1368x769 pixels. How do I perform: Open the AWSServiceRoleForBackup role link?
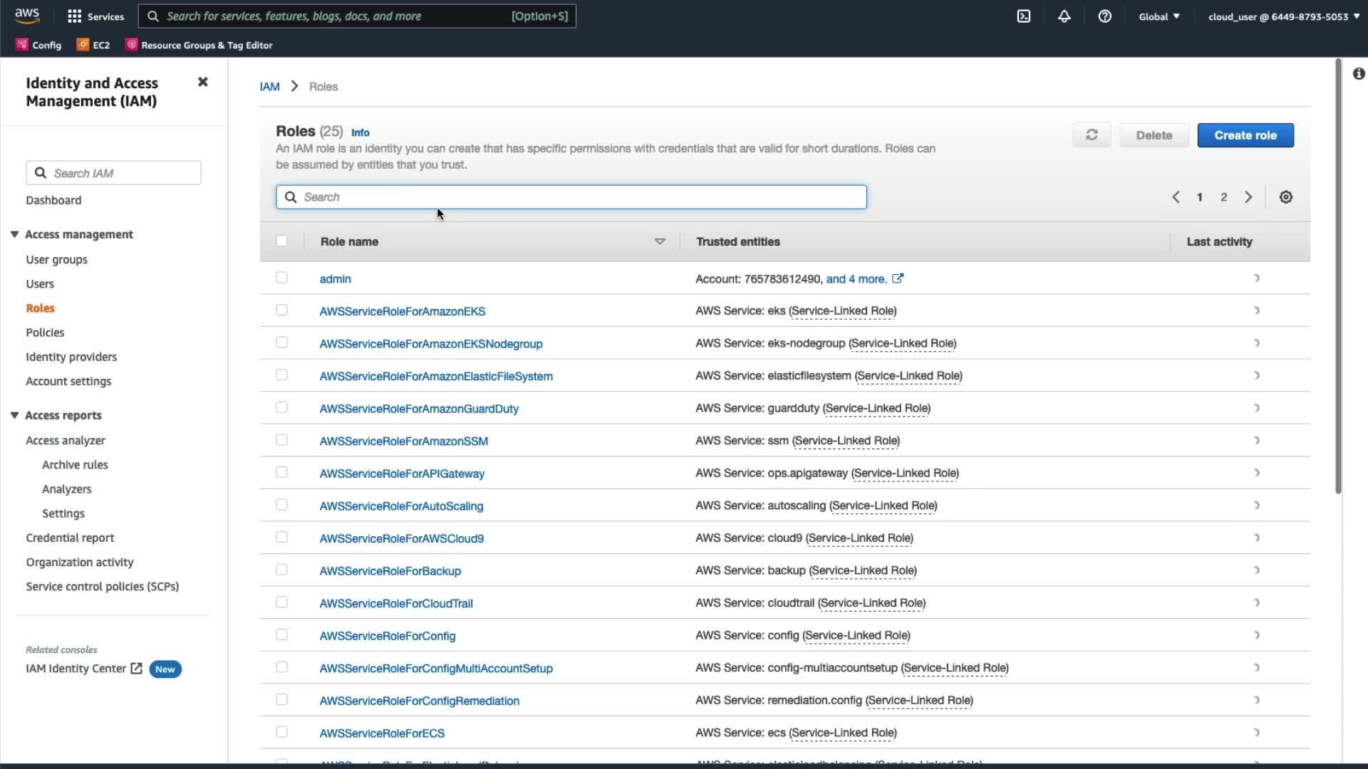tap(390, 571)
